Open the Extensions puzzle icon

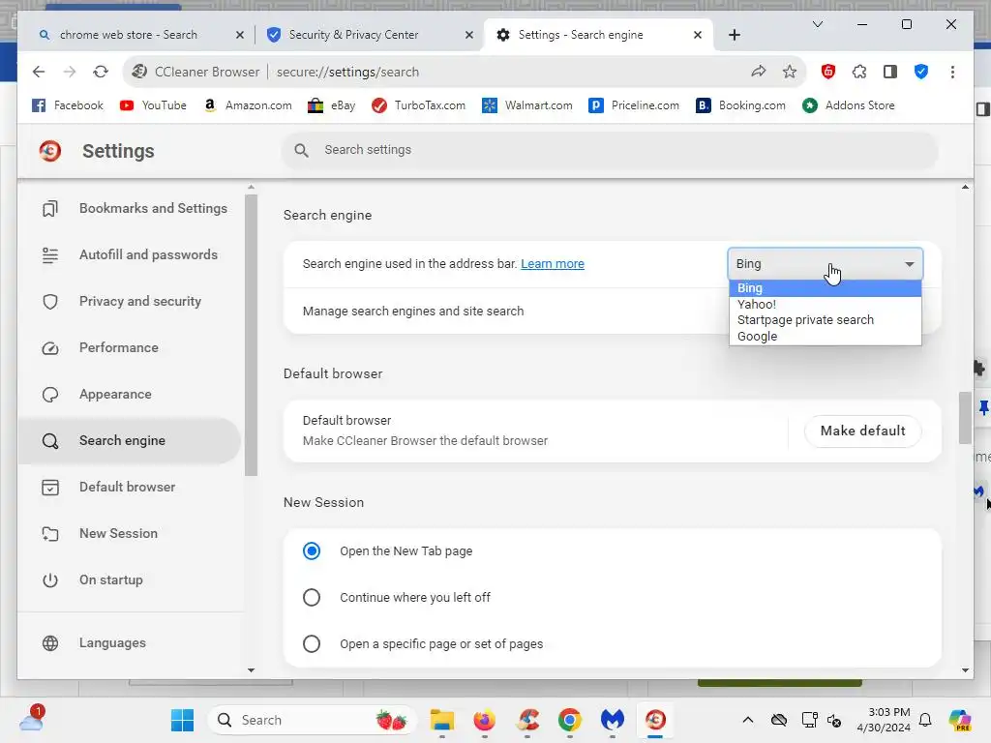pyautogui.click(x=859, y=72)
